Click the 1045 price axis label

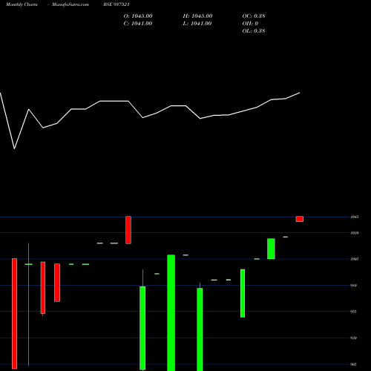click(354, 217)
